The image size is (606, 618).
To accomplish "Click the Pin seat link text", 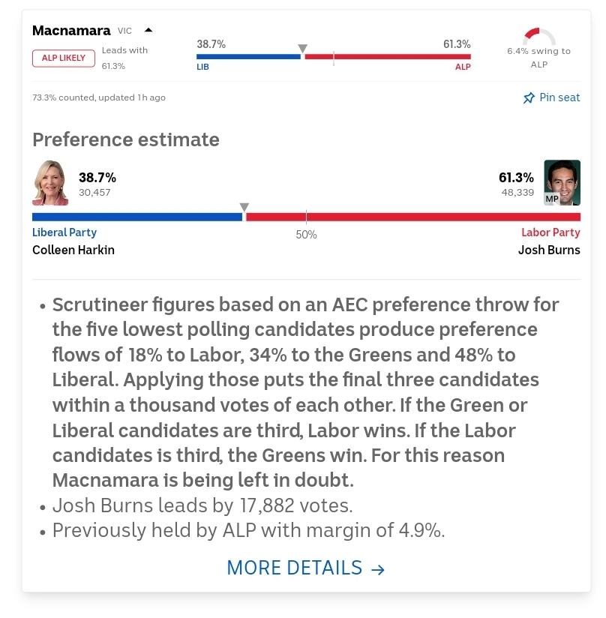I will pos(559,97).
